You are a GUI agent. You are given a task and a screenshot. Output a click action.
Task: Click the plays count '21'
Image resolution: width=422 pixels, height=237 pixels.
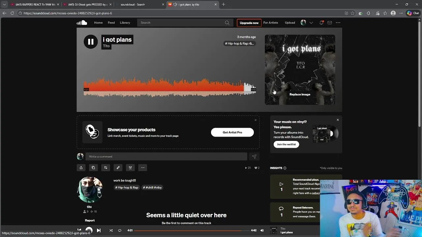click(248, 168)
